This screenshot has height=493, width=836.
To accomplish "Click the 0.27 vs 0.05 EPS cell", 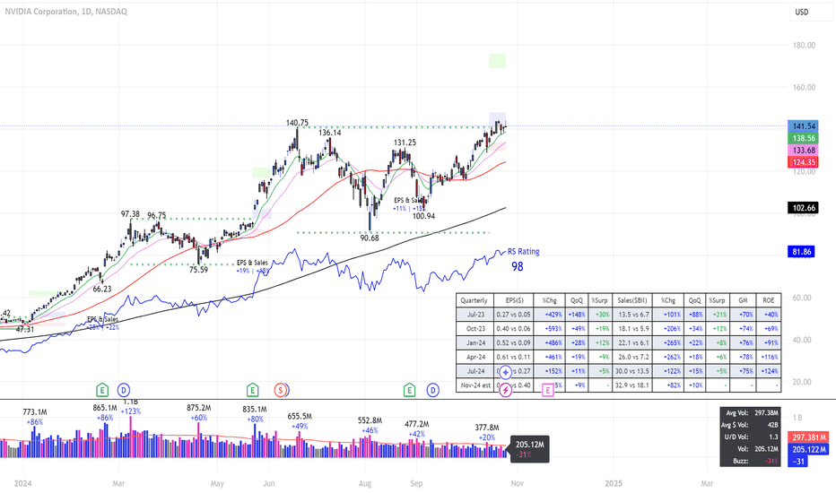I will 513,315.
